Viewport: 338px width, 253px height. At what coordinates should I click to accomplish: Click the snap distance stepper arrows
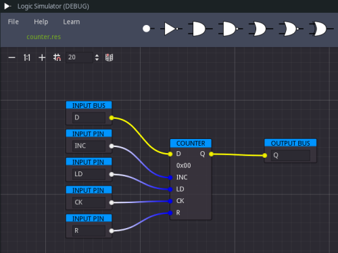click(x=97, y=57)
